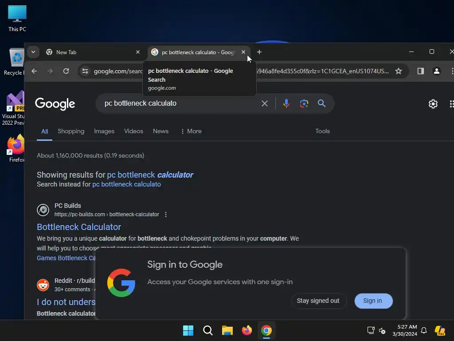
Task: Open the Chrome tab search dropdown
Action: click(x=33, y=52)
